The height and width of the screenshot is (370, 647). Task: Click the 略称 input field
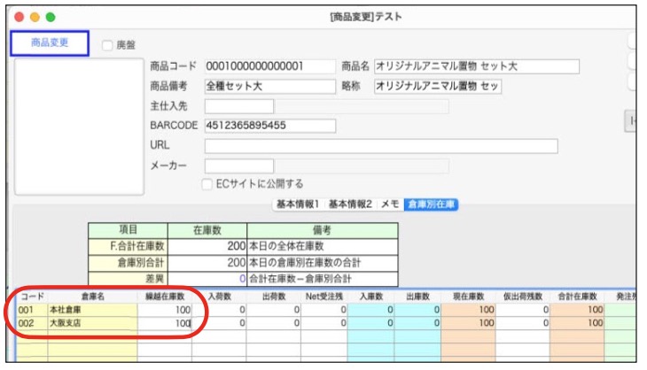(x=437, y=86)
